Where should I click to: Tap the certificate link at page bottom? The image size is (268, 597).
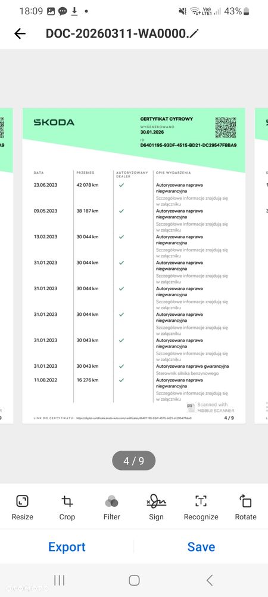point(133,418)
